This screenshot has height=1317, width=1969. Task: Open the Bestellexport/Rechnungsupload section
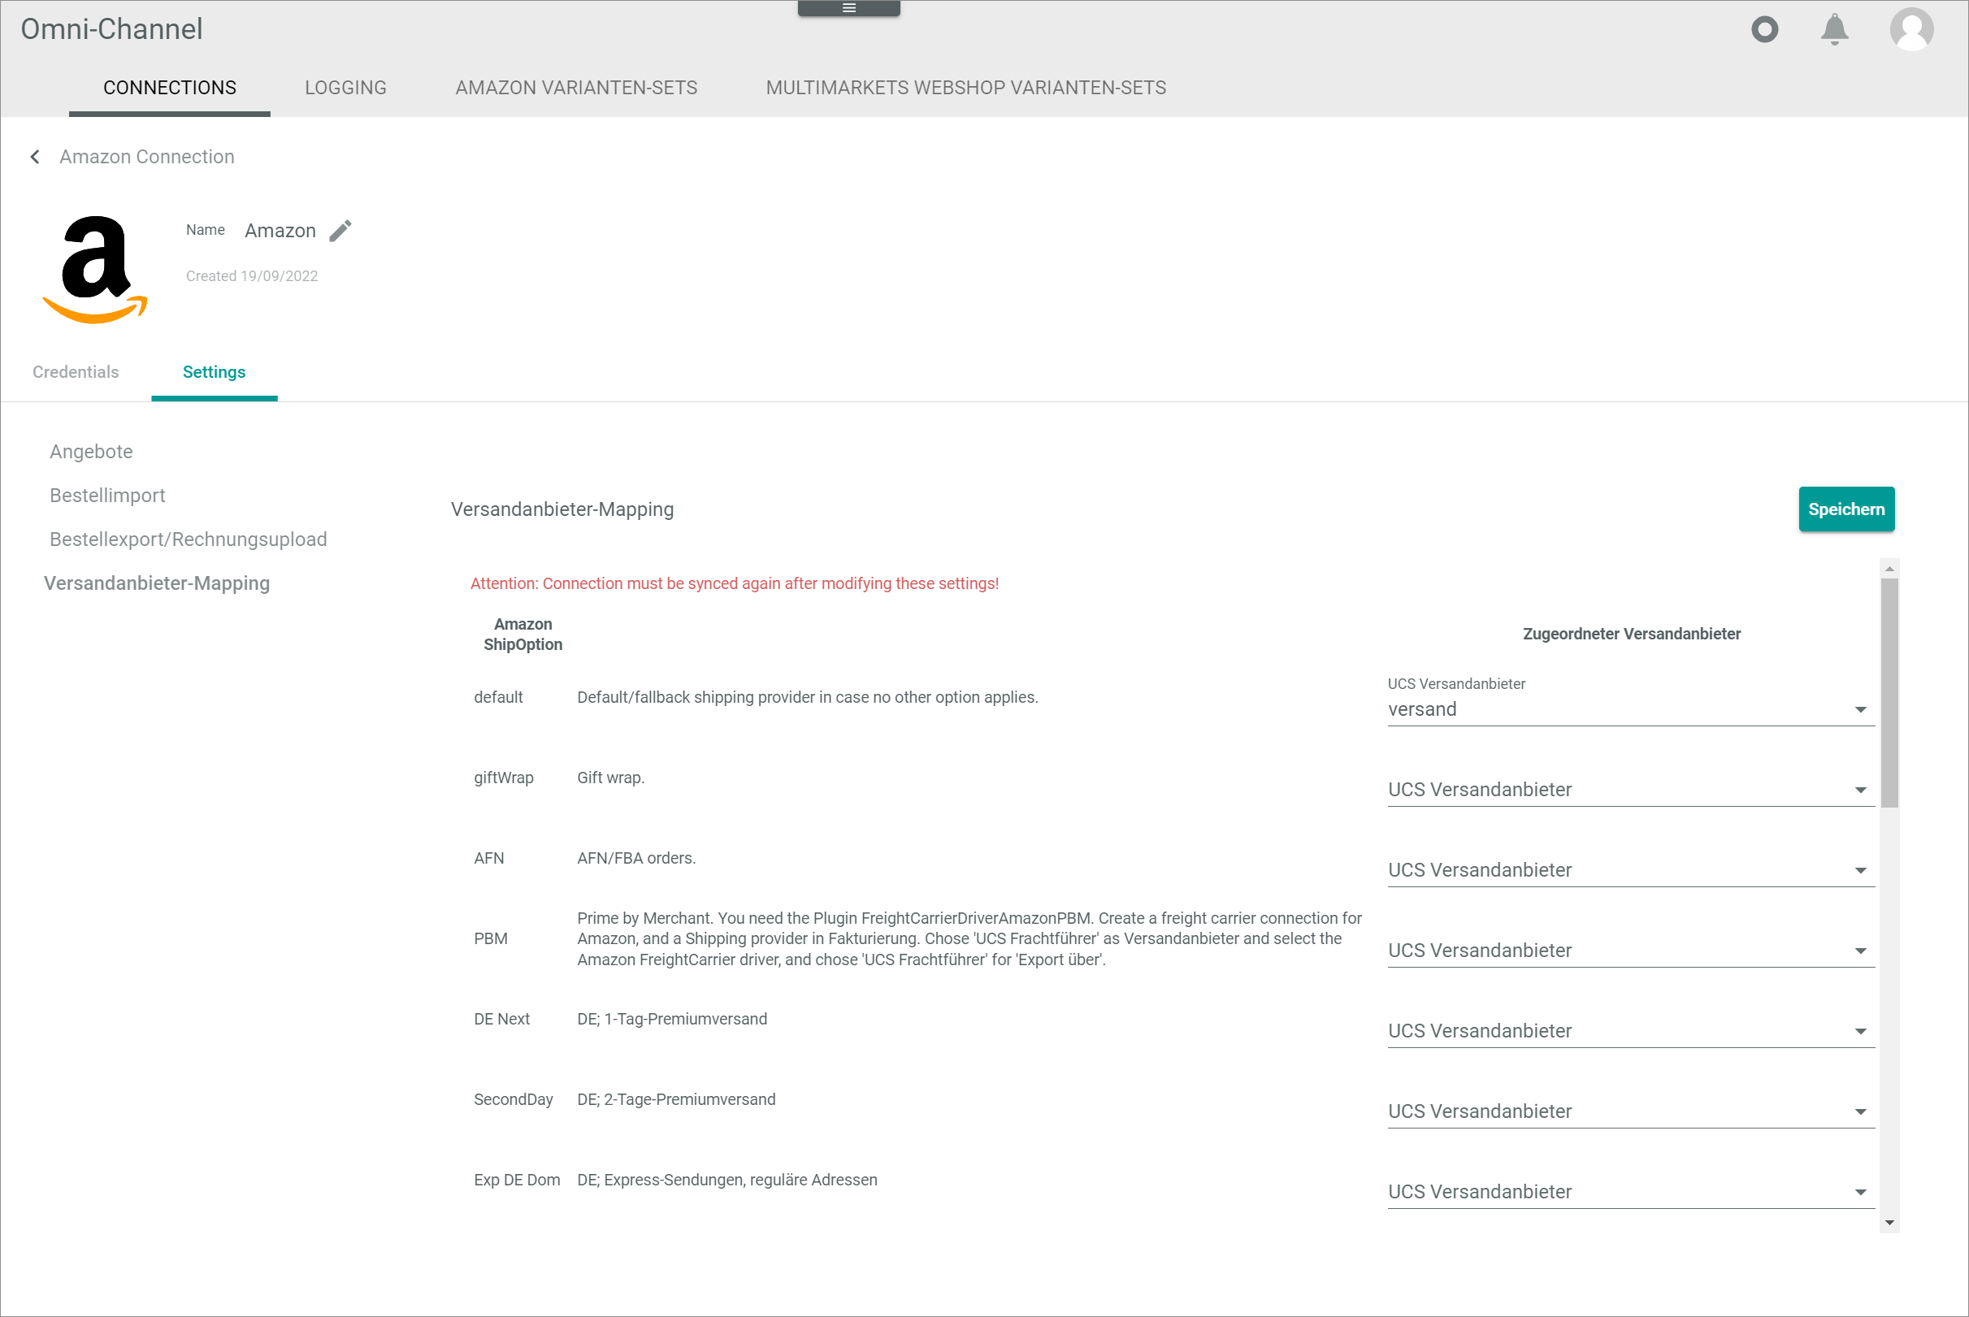(x=189, y=539)
